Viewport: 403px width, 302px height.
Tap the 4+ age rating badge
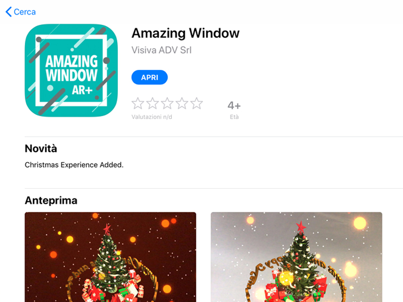(x=234, y=106)
